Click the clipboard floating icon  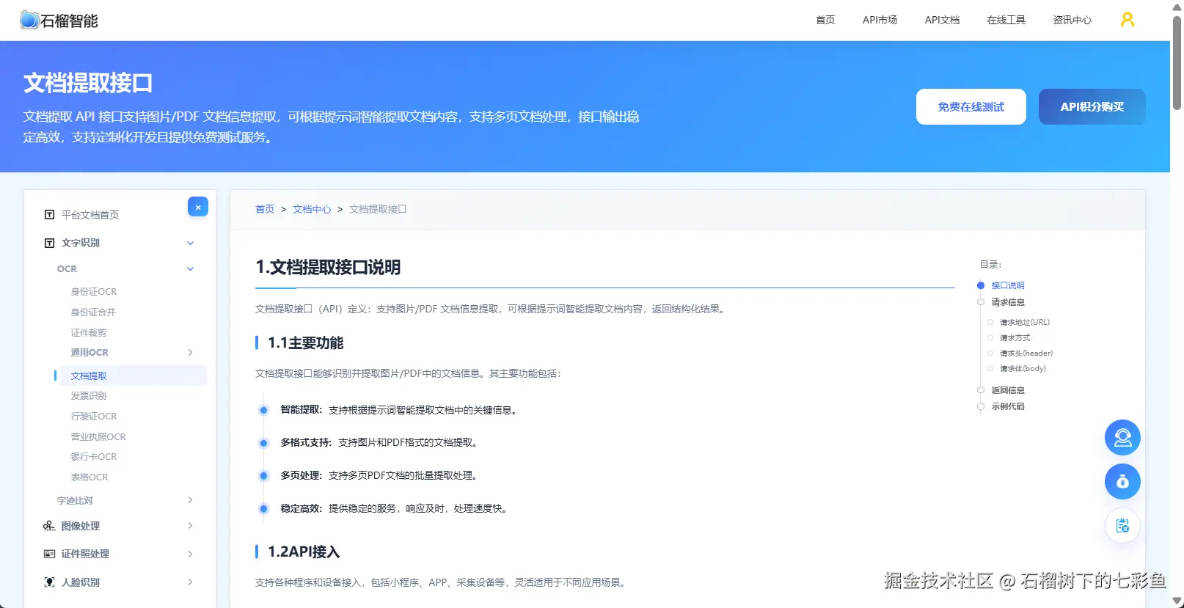[1122, 525]
